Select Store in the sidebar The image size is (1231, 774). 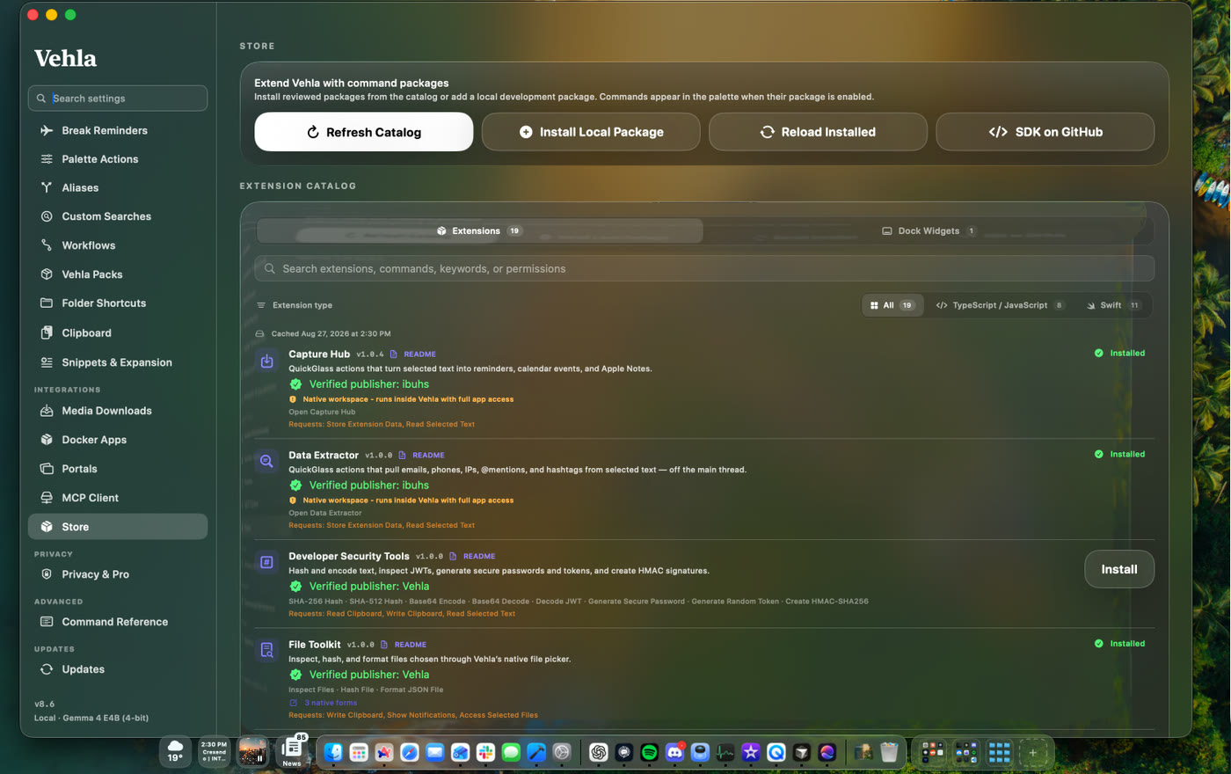click(118, 527)
